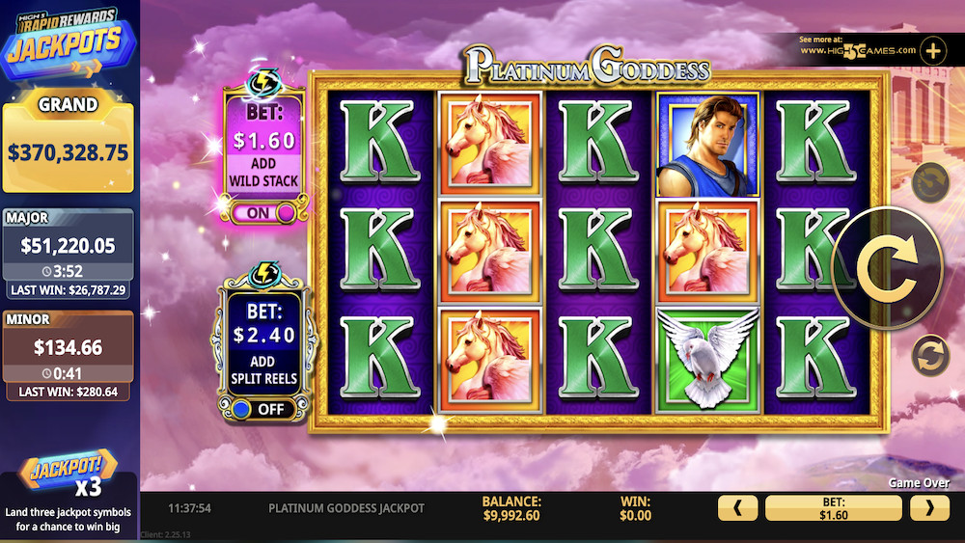965x543 pixels.
Task: Open the Minor jackpot panel
Action: 68,356
